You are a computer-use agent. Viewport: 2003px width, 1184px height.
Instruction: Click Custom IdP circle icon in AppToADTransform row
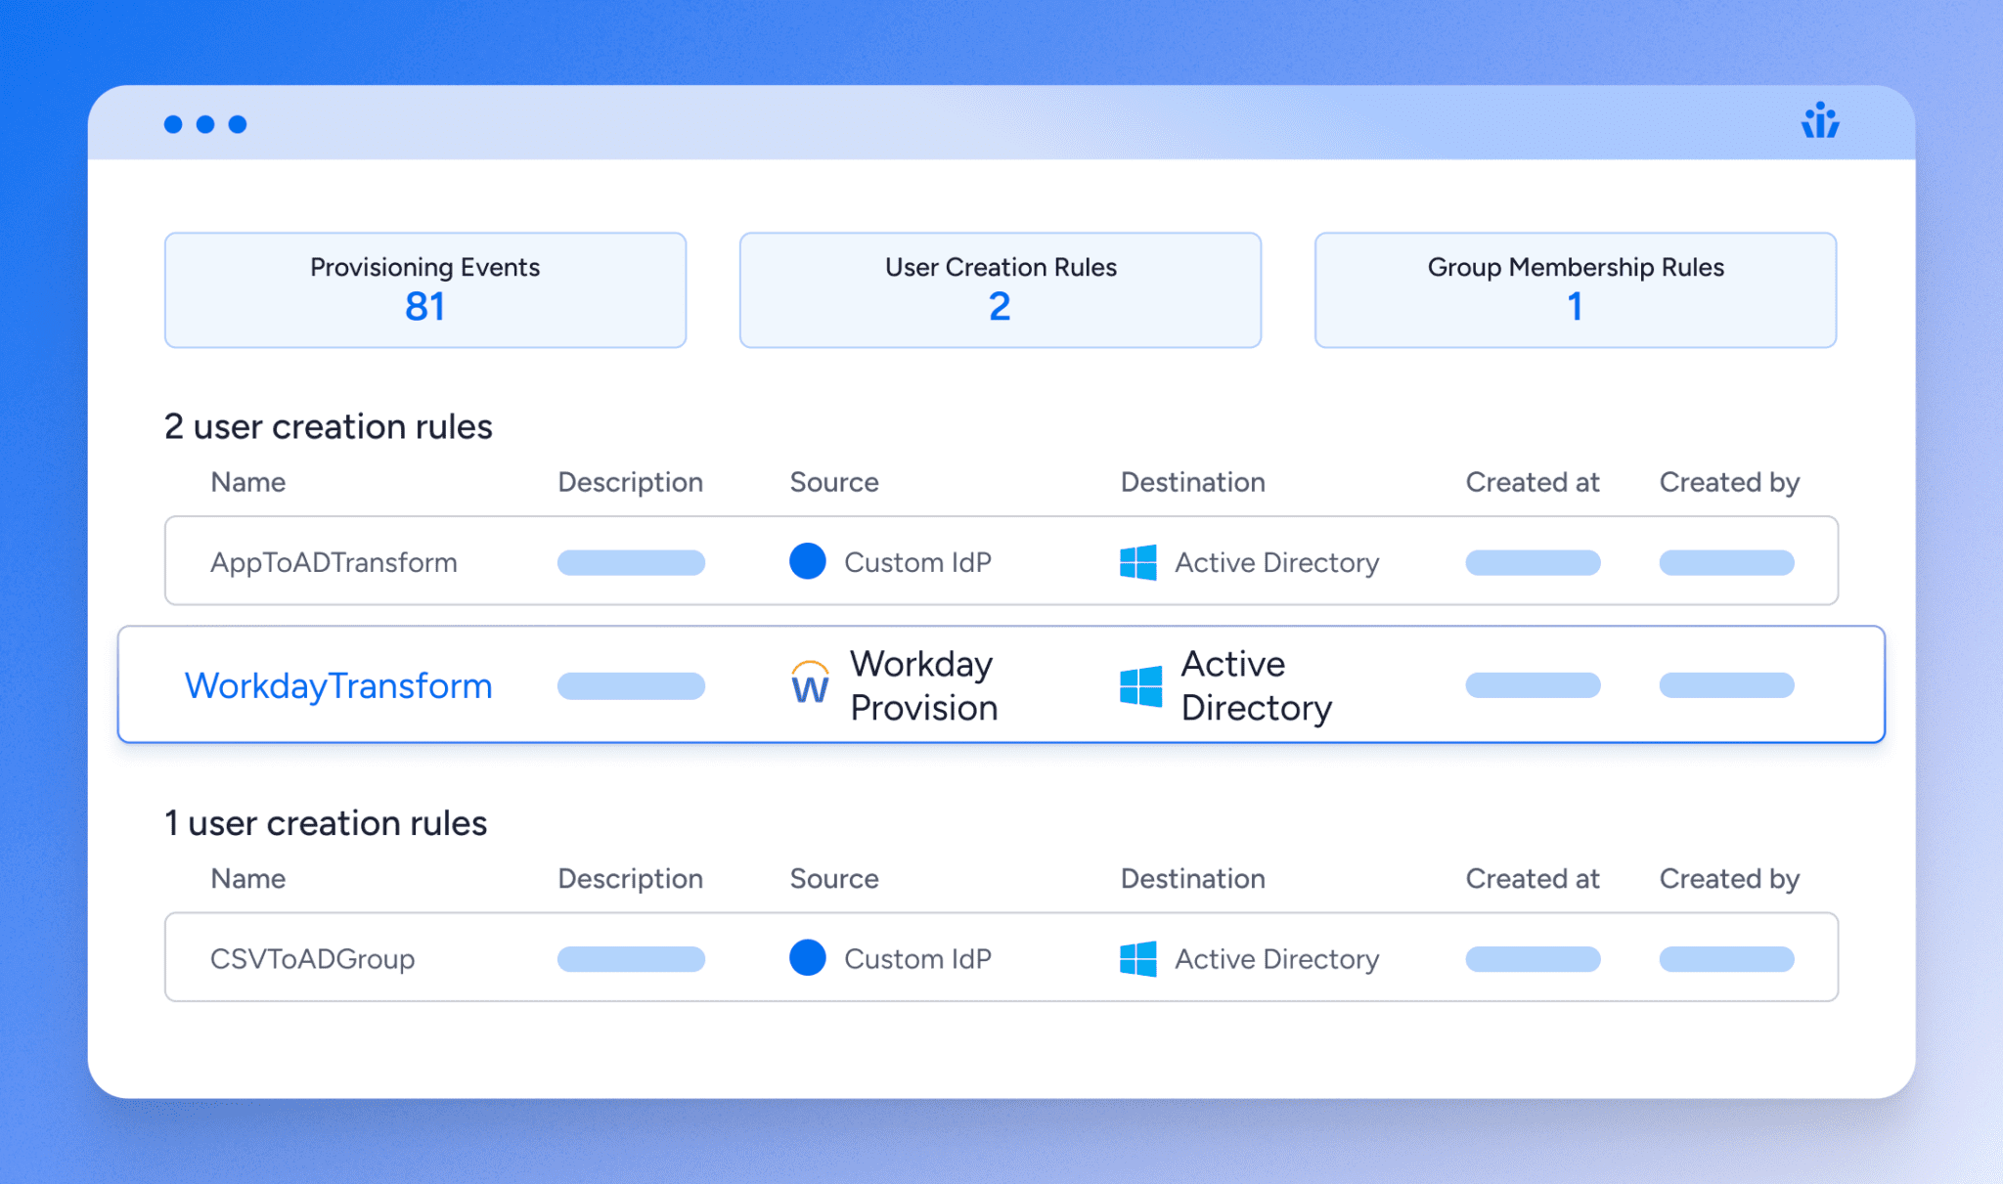pyautogui.click(x=808, y=561)
